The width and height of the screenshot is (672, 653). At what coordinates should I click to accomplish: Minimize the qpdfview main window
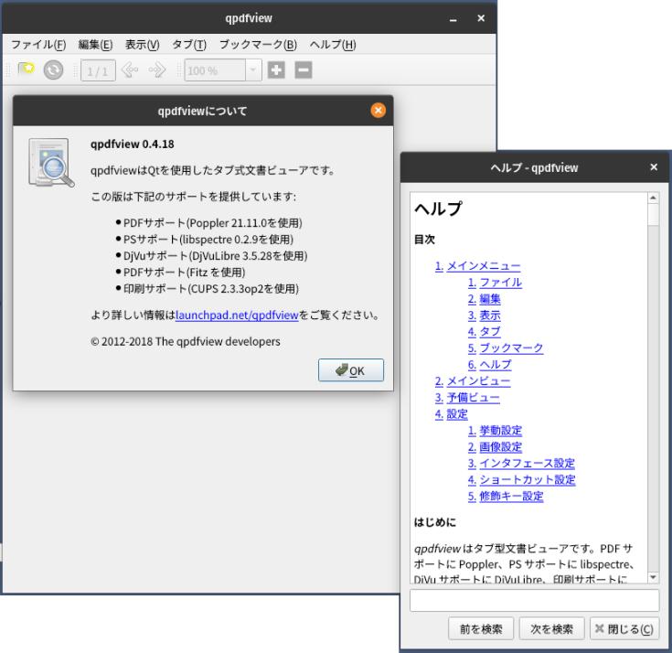pos(453,19)
